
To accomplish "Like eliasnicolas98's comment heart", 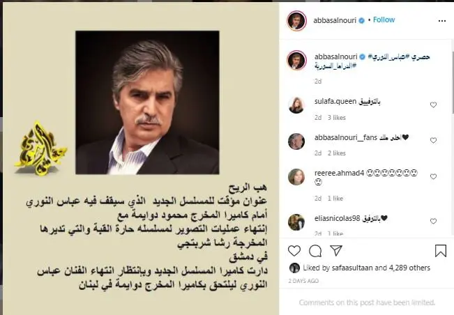I will (x=433, y=221).
